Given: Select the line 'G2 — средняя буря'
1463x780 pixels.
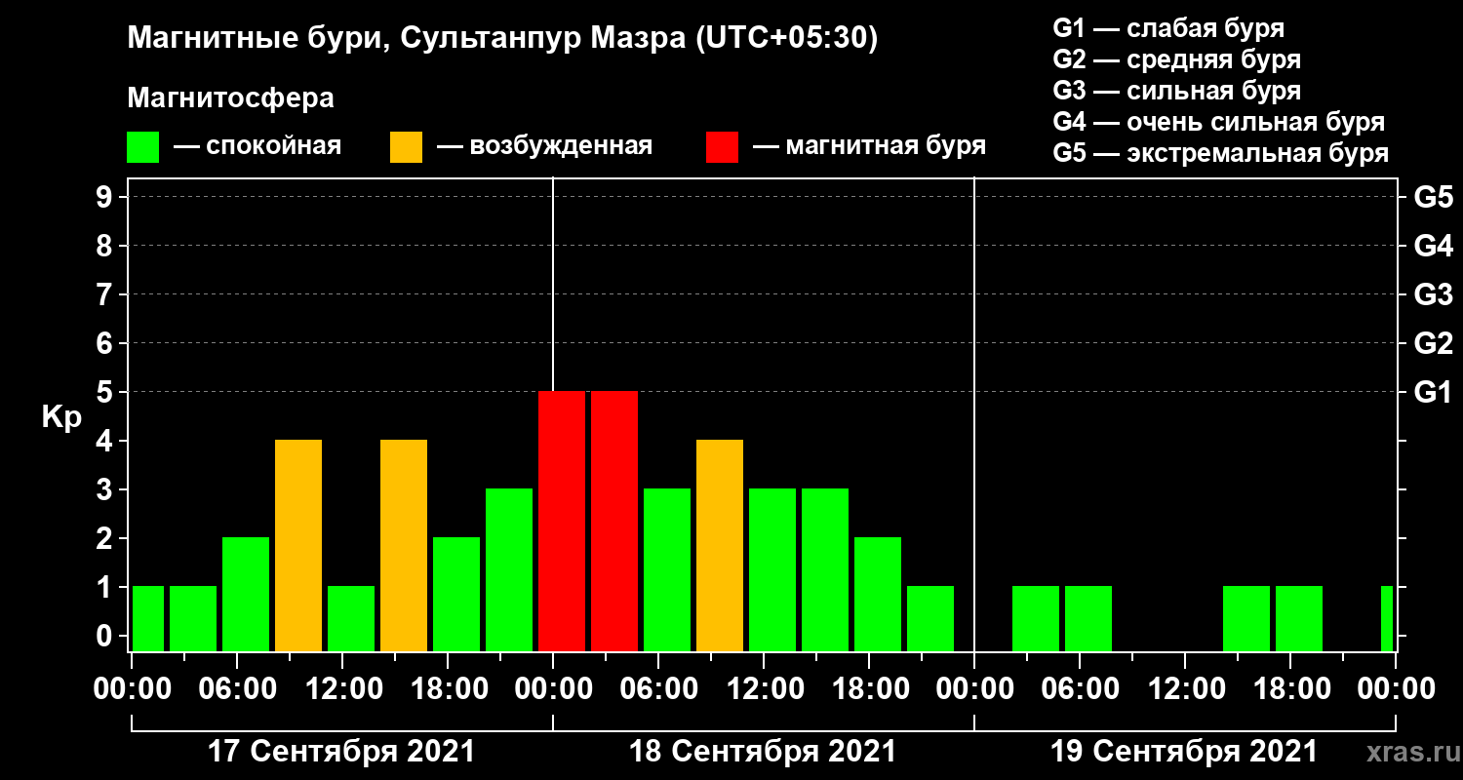Looking at the screenshot, I should (x=1176, y=59).
